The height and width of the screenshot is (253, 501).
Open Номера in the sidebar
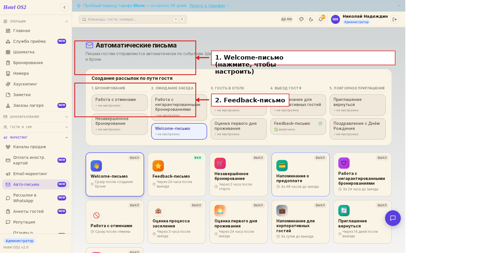[x=36, y=73]
